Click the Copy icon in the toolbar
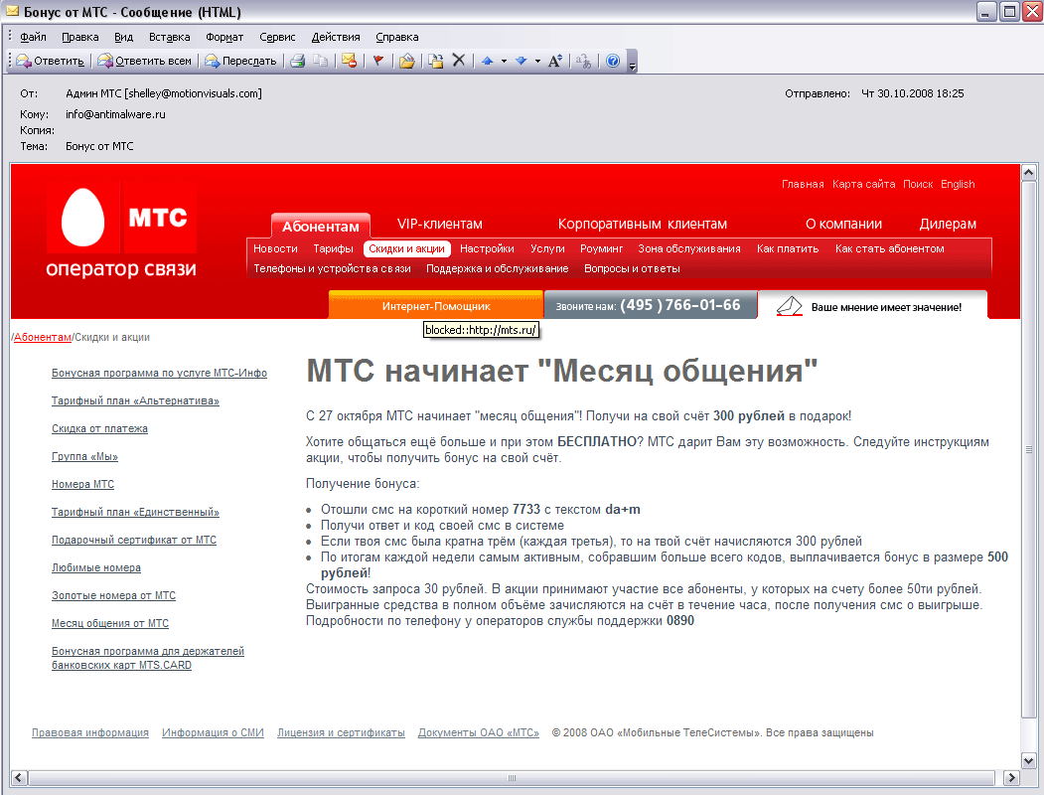Image resolution: width=1044 pixels, height=795 pixels. coord(321,61)
